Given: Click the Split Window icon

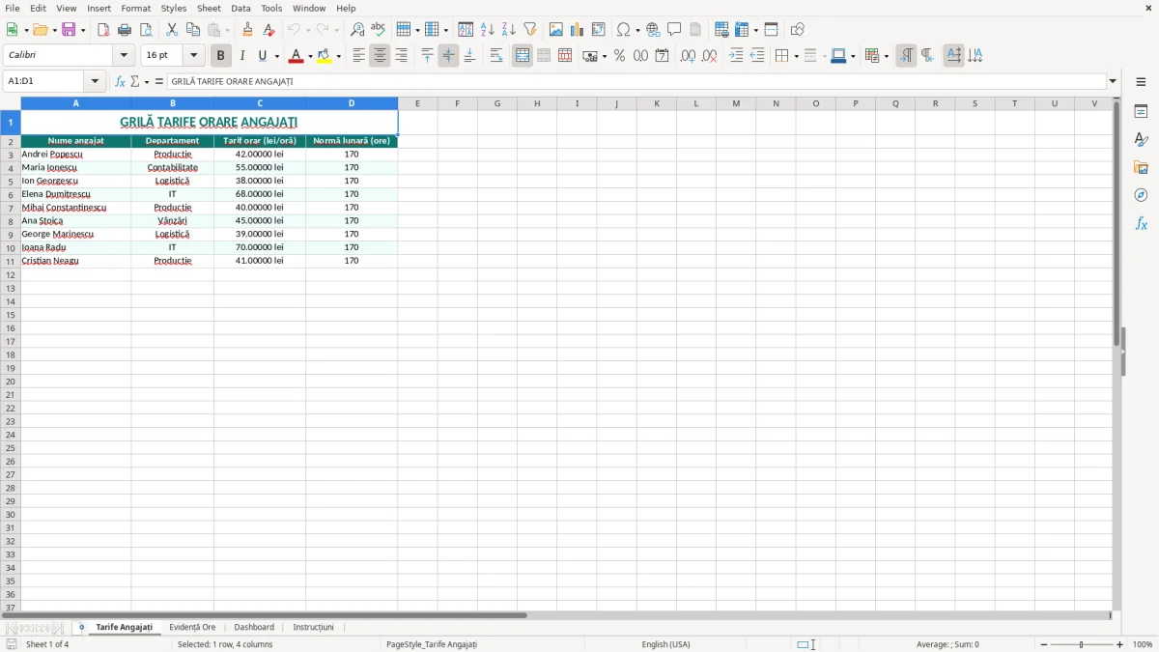Looking at the screenshot, I should point(771,30).
